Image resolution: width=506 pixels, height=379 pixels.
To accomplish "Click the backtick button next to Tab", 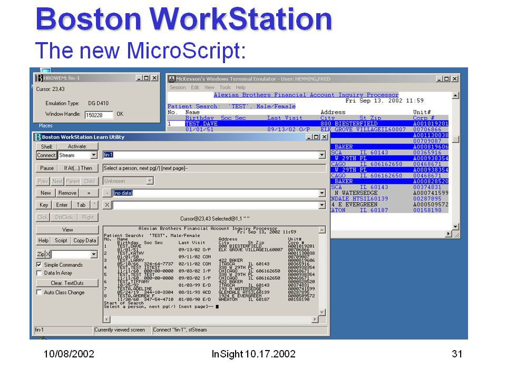I will point(94,205).
